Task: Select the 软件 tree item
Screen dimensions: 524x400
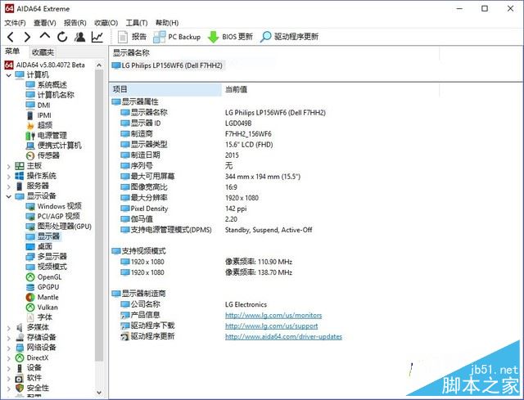Action: point(29,378)
